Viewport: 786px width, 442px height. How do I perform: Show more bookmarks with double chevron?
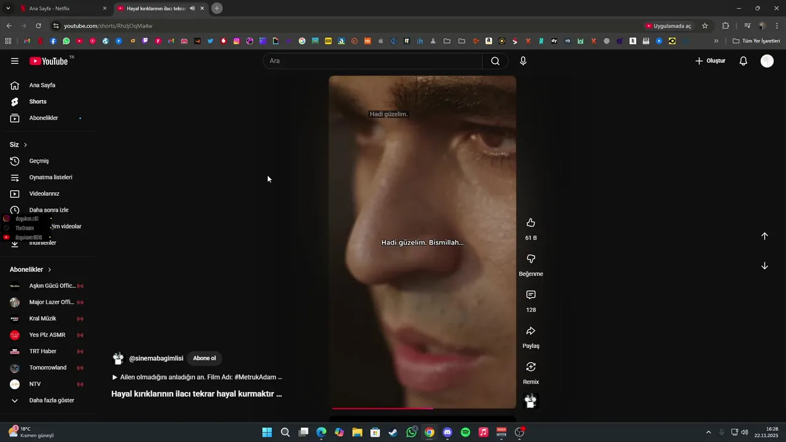pyautogui.click(x=716, y=41)
